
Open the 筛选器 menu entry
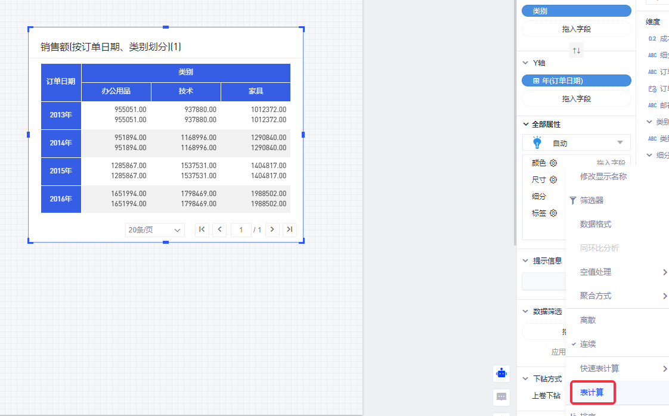tap(591, 200)
